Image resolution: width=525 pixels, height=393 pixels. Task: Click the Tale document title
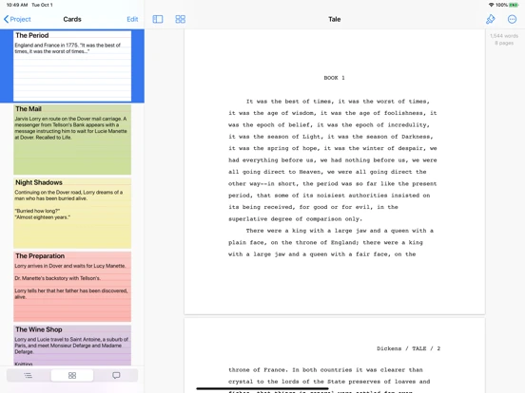334,19
